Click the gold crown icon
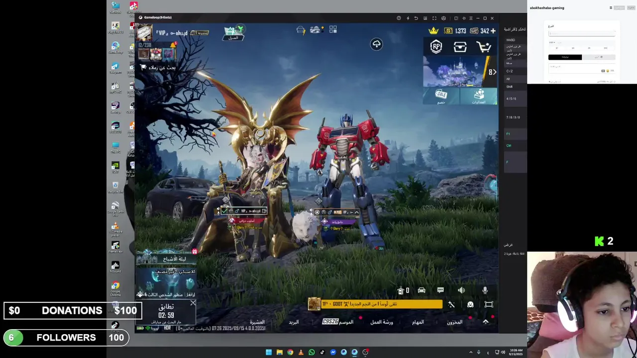Screen dimensions: 637x358 [x=433, y=31]
